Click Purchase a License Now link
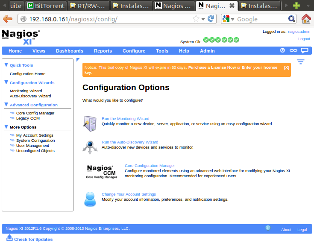This screenshot has height=246, width=314. (212, 67)
